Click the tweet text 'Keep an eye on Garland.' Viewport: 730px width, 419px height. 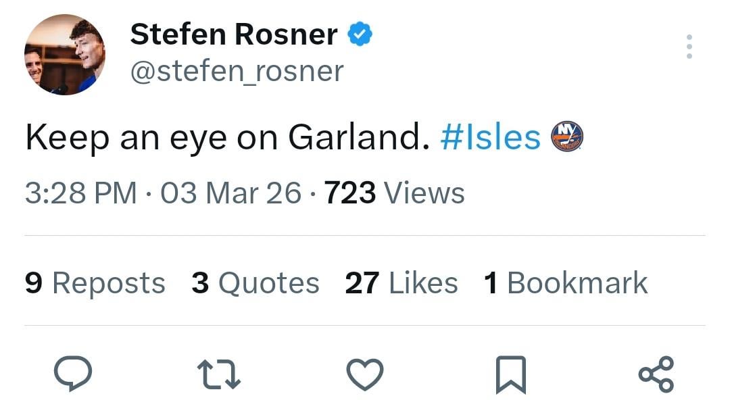[x=227, y=137]
